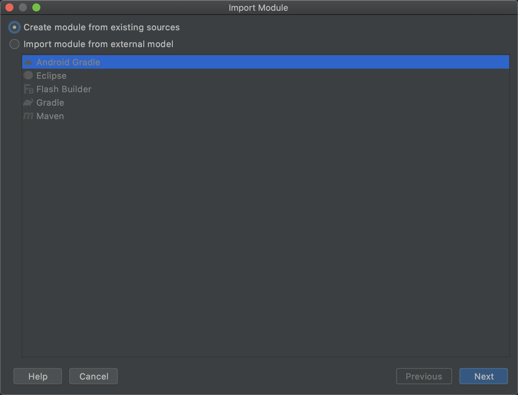Click the Maven m icon
Image resolution: width=518 pixels, height=395 pixels.
click(x=28, y=116)
